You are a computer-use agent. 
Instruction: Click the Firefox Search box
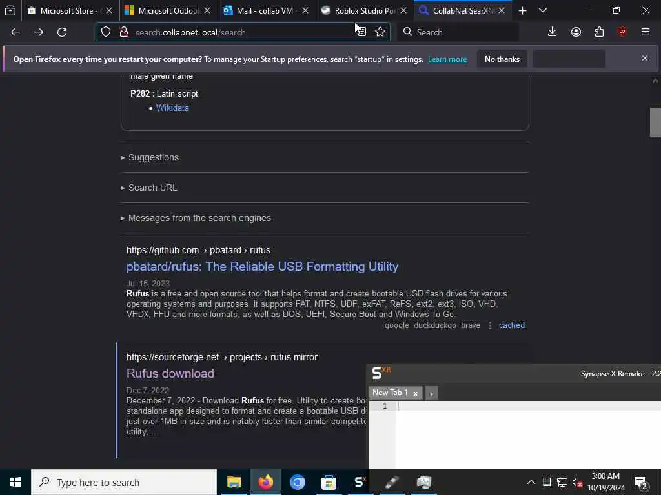coord(458,32)
